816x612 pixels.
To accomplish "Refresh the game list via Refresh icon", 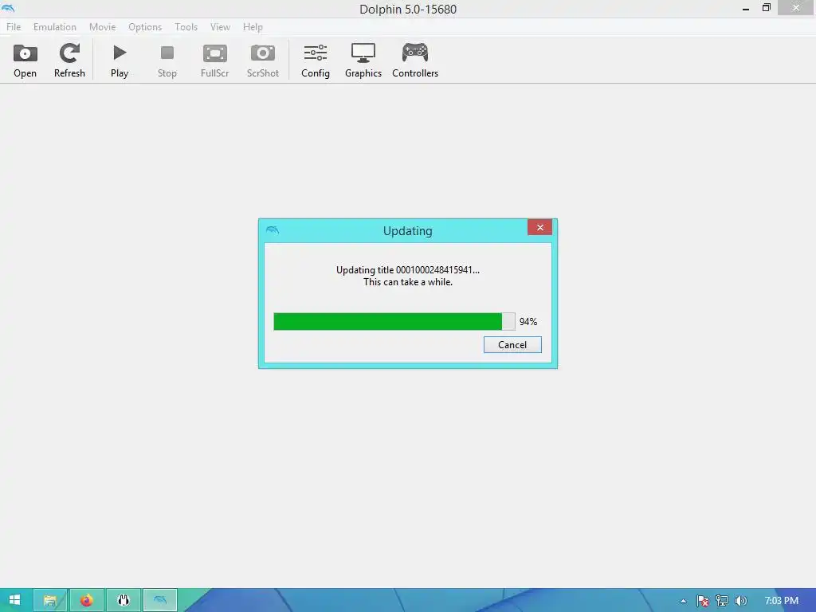I will pos(69,61).
